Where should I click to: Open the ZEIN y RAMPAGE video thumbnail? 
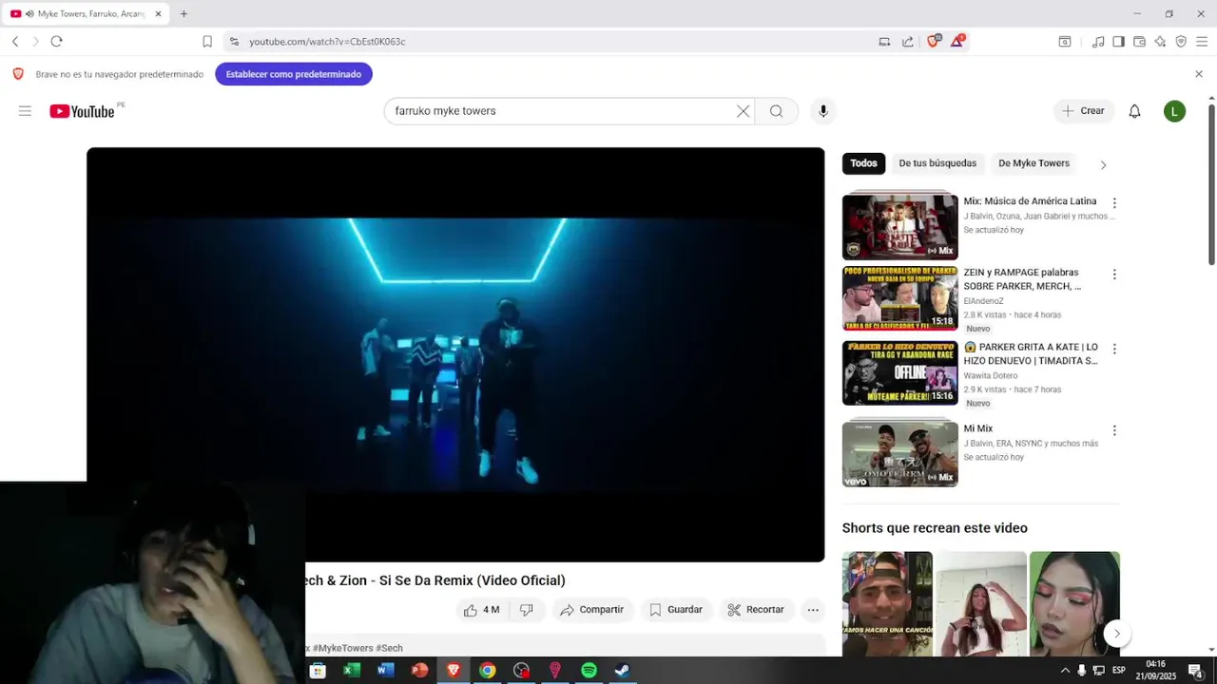click(x=899, y=298)
